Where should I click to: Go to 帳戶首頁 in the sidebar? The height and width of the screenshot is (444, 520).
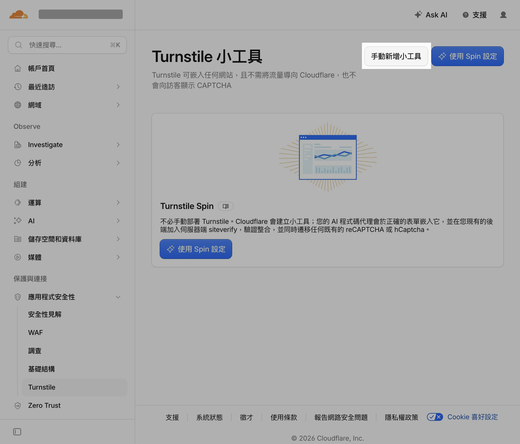pyautogui.click(x=67, y=68)
